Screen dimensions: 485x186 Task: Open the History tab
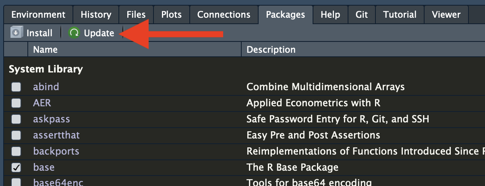(x=96, y=14)
